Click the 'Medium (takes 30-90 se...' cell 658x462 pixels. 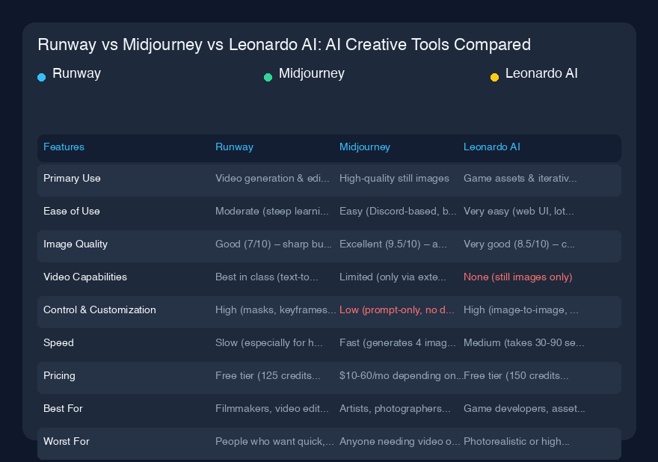pos(524,343)
